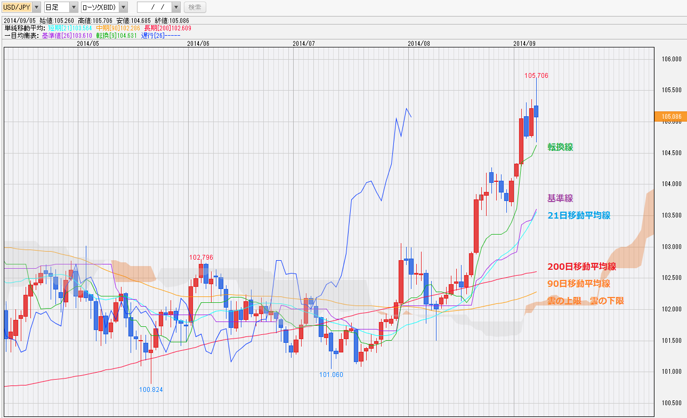Open the 日足 timeframe dropdown
Screen dimensions: 687x418
[61, 7]
